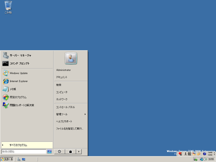Click the Show Desktop quick launch icon
This screenshot has height=162, width=216.
click(x=23, y=159)
